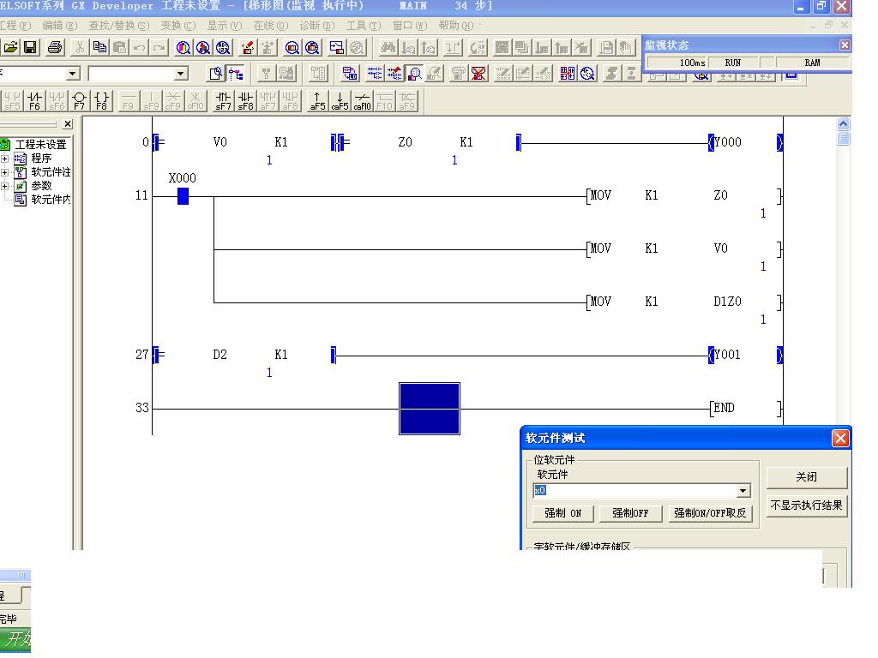Click the 强制 ON button
This screenshot has height=658, width=878.
coord(562,513)
